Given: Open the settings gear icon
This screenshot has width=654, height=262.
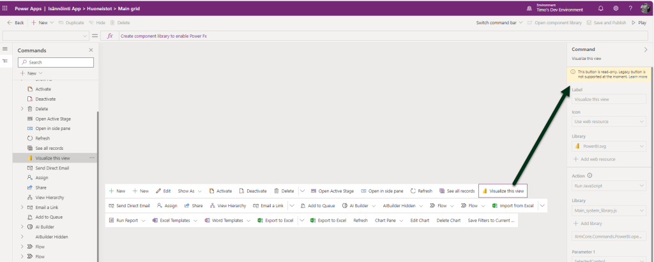Looking at the screenshot, I should point(616,8).
